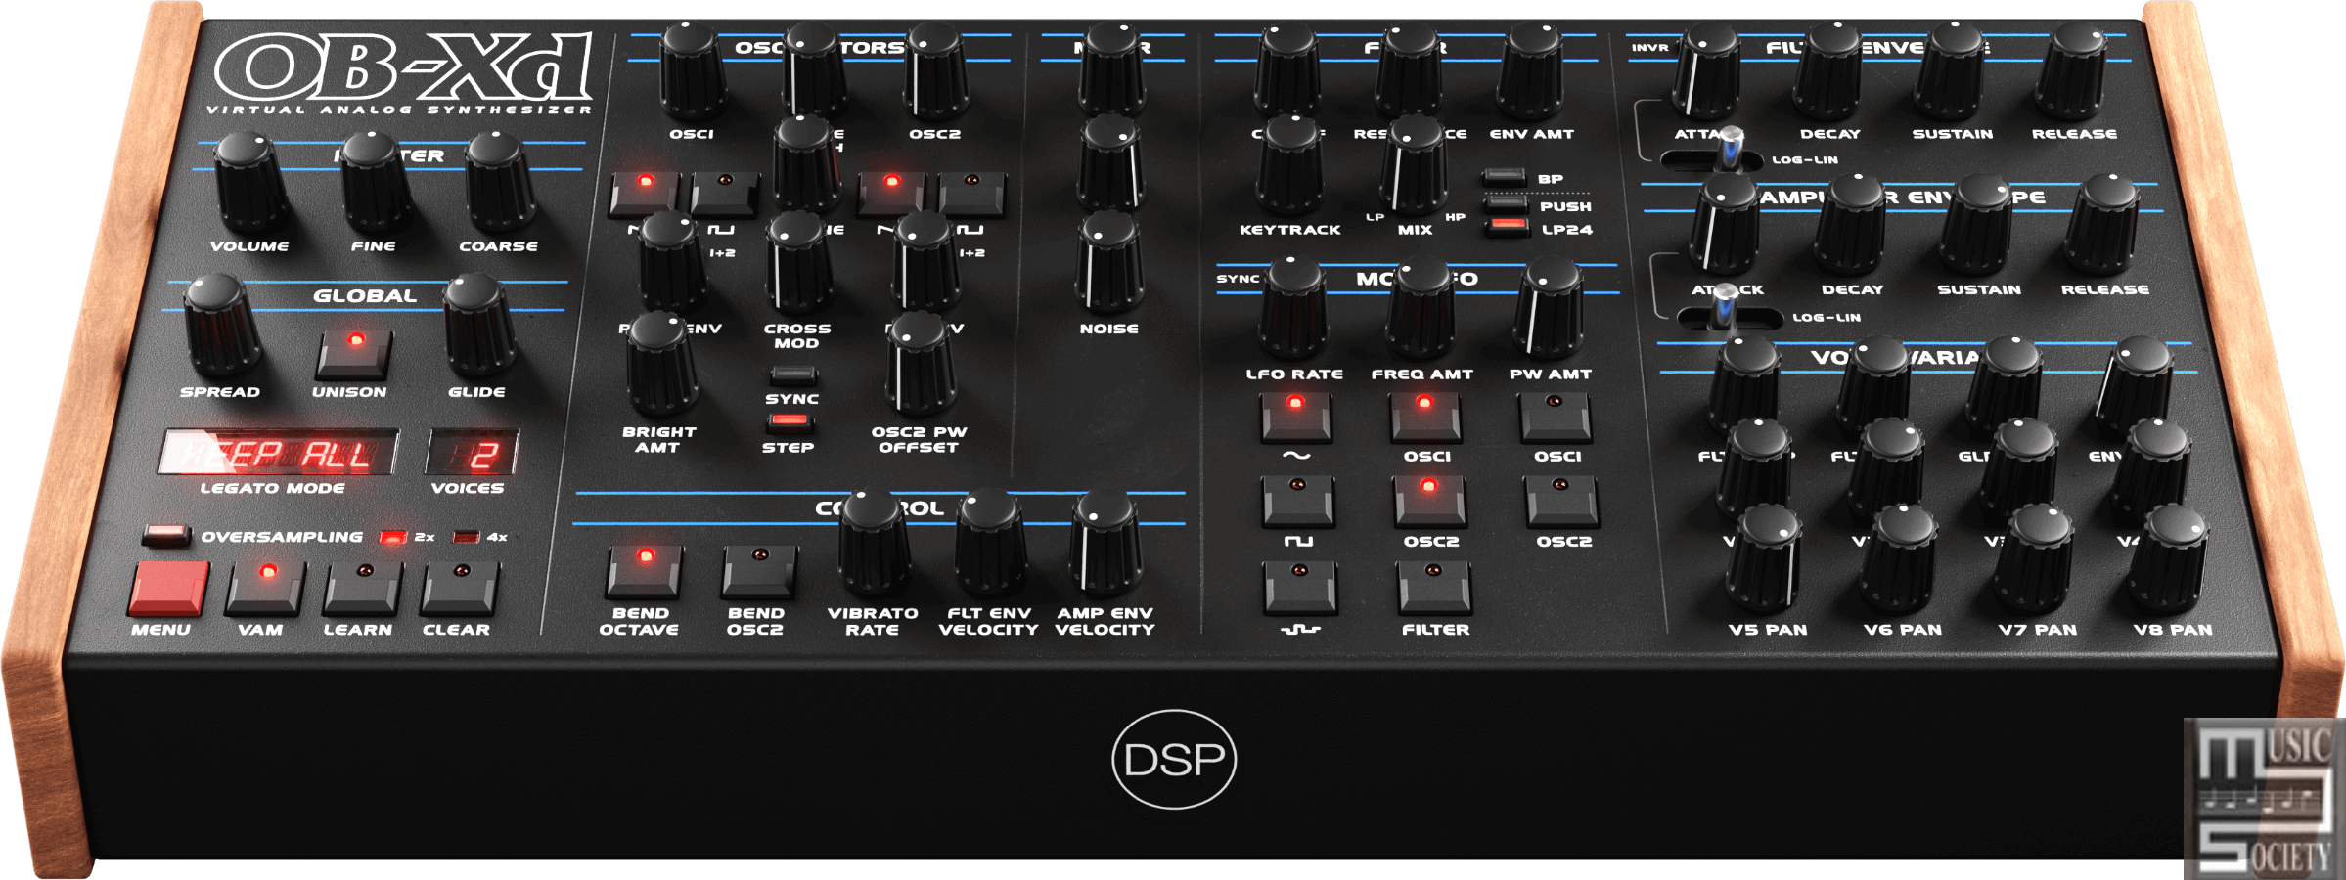Click the filter envelope RELEASE knob
This screenshot has height=880, width=2346.
tap(2073, 70)
